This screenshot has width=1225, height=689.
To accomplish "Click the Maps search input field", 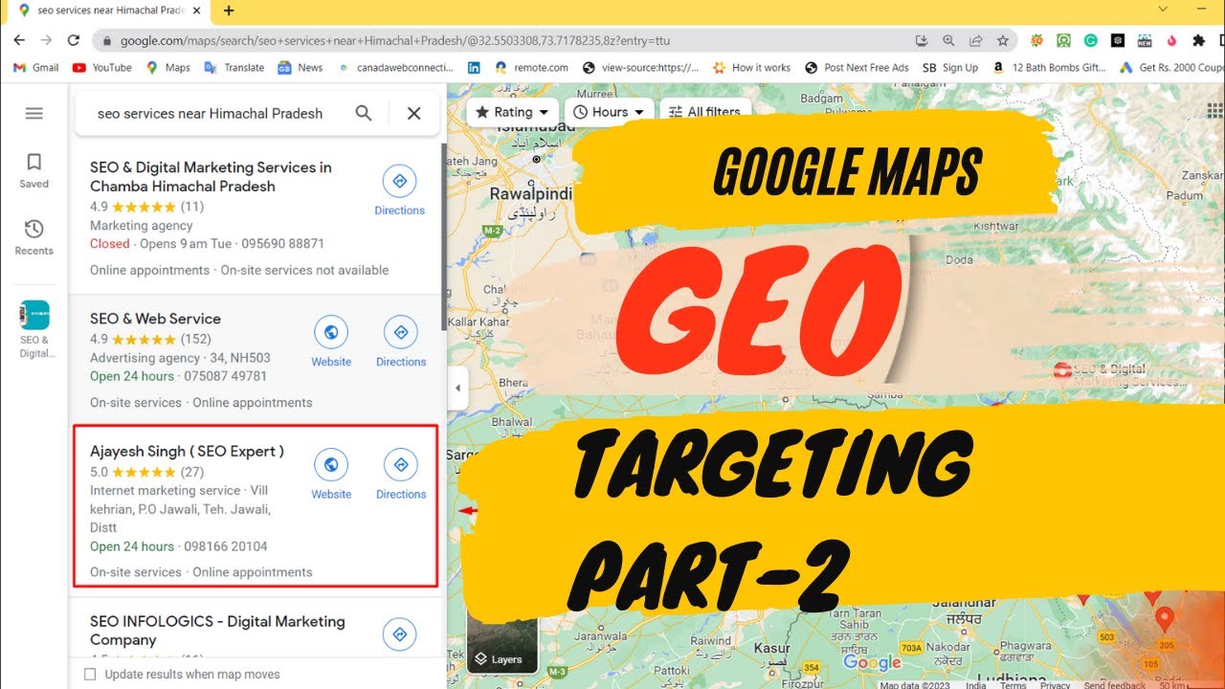I will coord(211,113).
